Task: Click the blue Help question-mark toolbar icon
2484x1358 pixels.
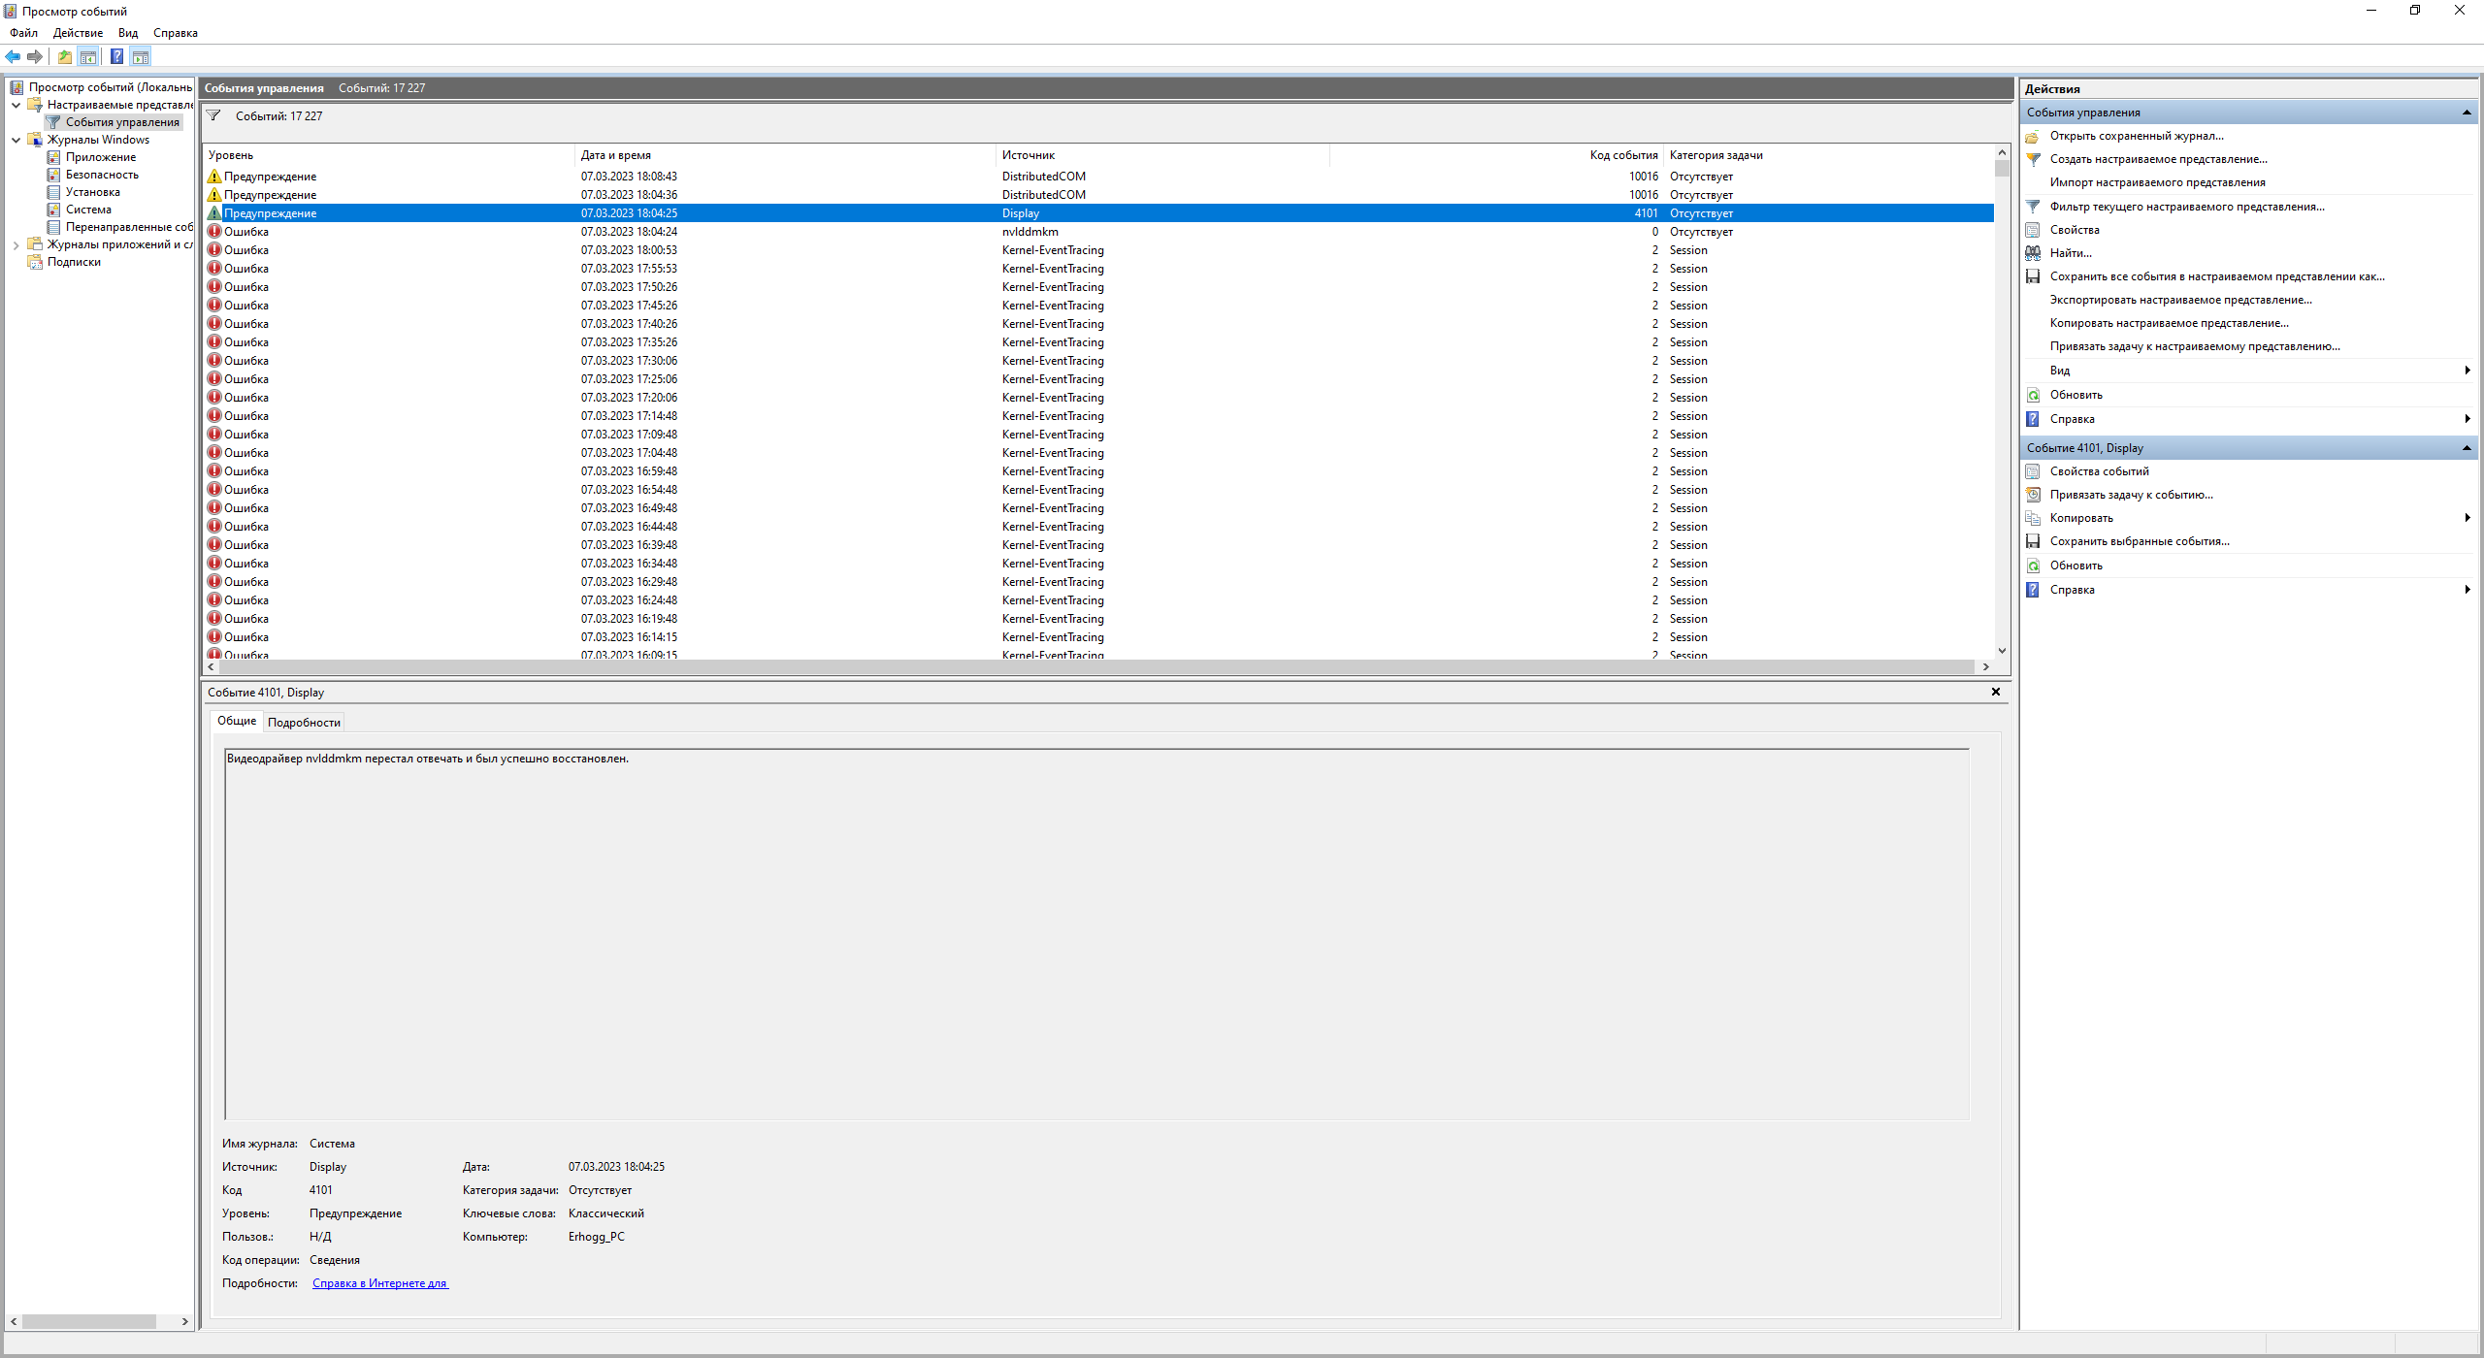Action: pyautogui.click(x=116, y=56)
